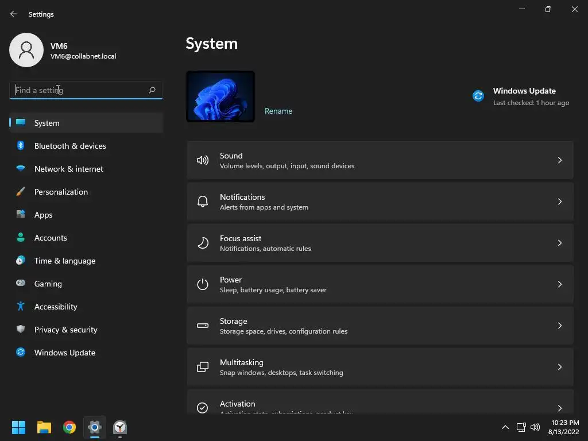The height and width of the screenshot is (441, 588).
Task: Click the Windows Update sync icon at top right
Action: 478,96
